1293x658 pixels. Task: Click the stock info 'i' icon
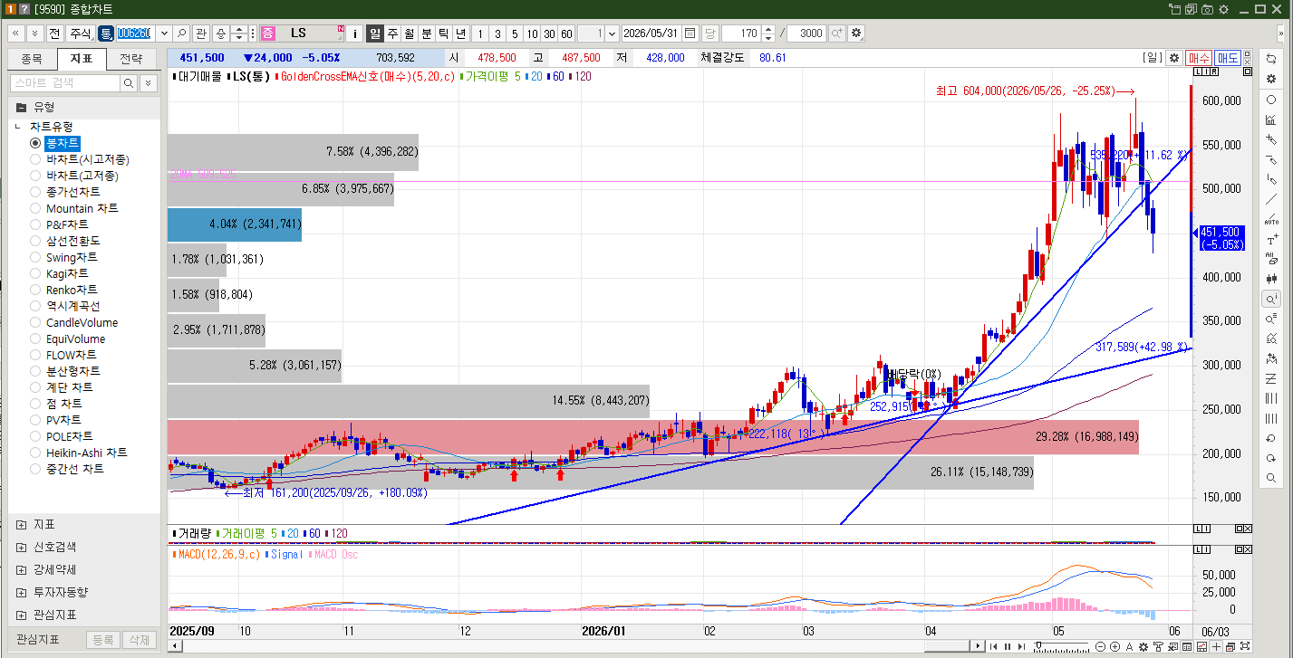[x=355, y=33]
